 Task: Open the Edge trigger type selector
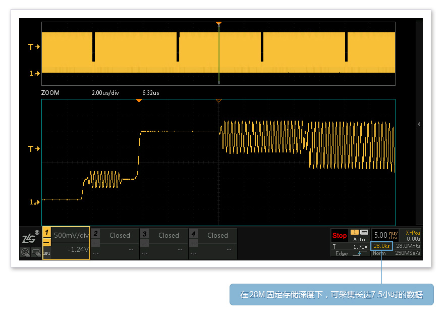coord(342,253)
